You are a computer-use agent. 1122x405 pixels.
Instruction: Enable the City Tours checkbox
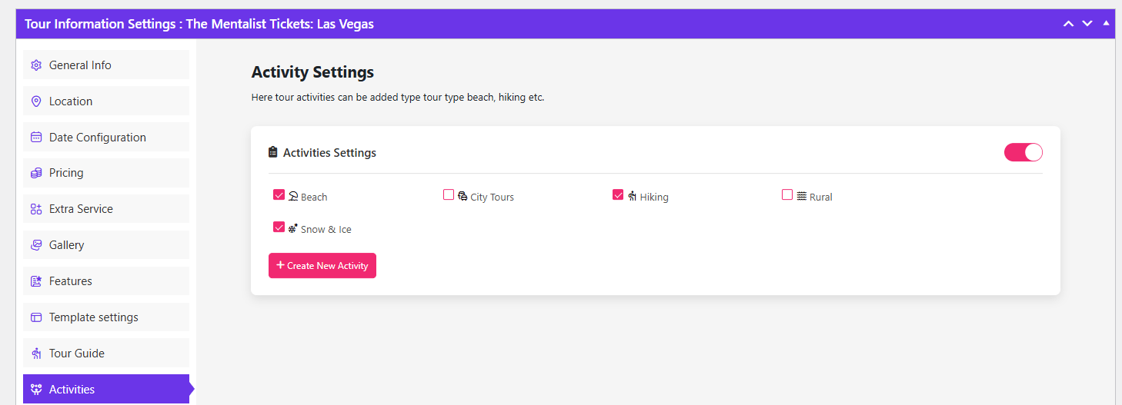[449, 195]
